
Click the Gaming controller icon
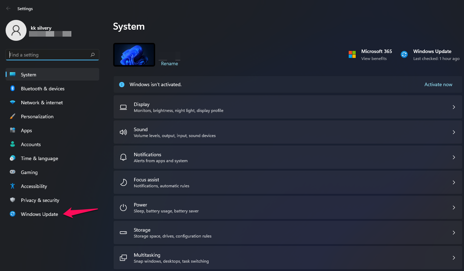[13, 172]
